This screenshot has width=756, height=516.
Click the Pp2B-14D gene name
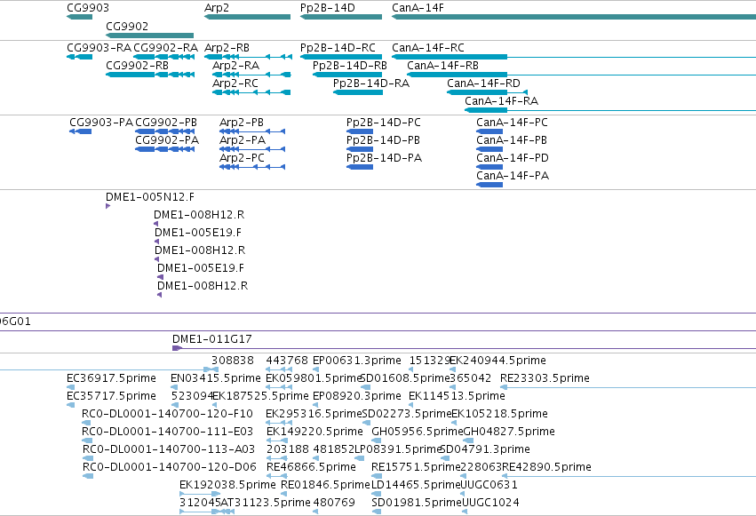pyautogui.click(x=328, y=8)
